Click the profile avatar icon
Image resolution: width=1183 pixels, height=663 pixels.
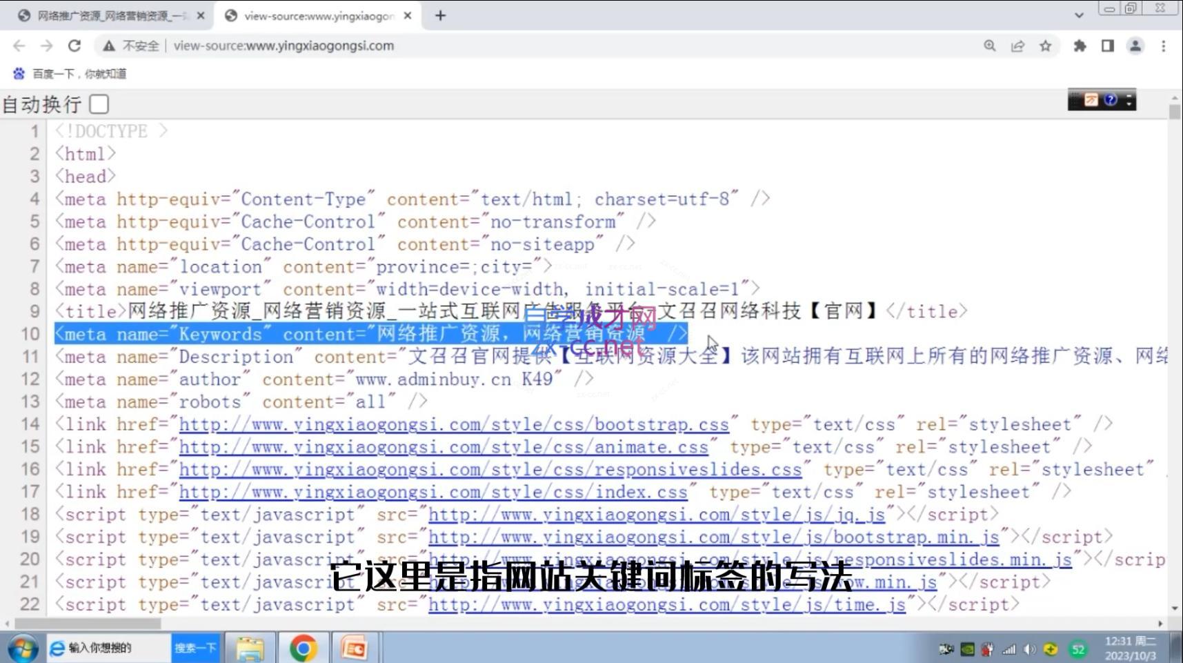coord(1135,46)
